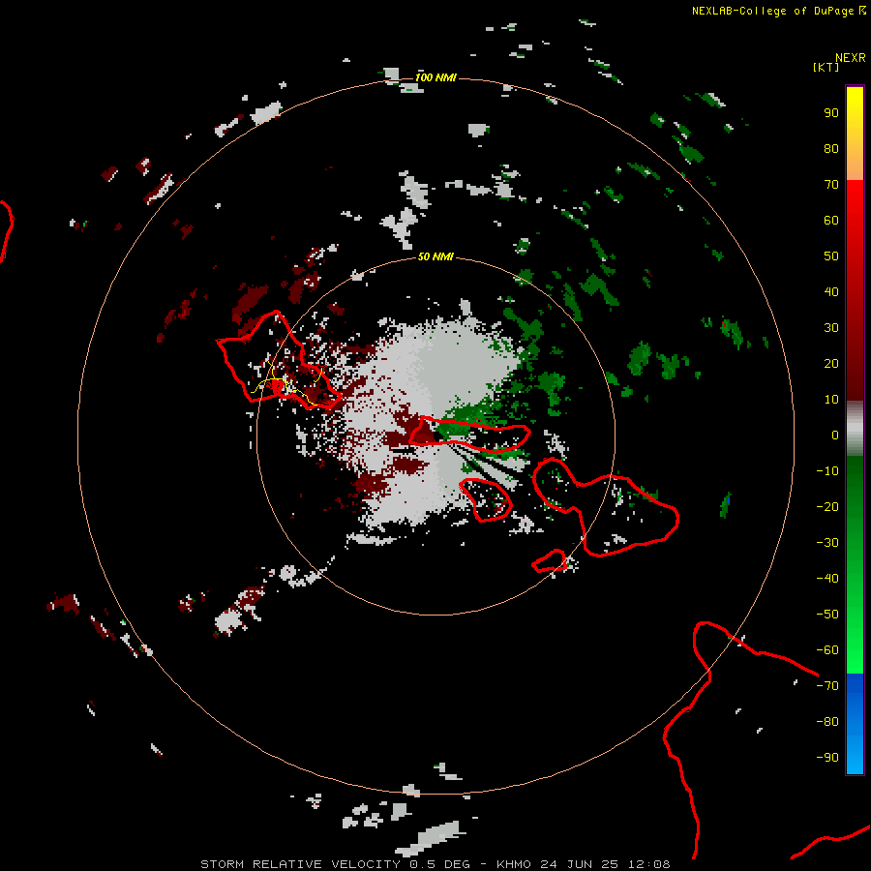This screenshot has width=871, height=871.
Task: Click the "30" value on the velocity scale
Action: [x=831, y=328]
